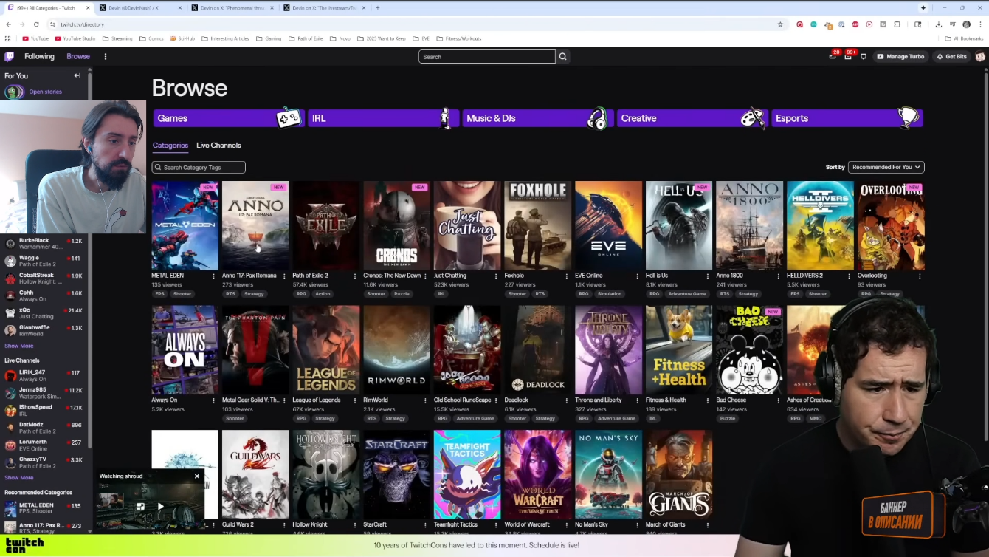Collapse the For You sidebar
989x557 pixels.
[x=77, y=75]
